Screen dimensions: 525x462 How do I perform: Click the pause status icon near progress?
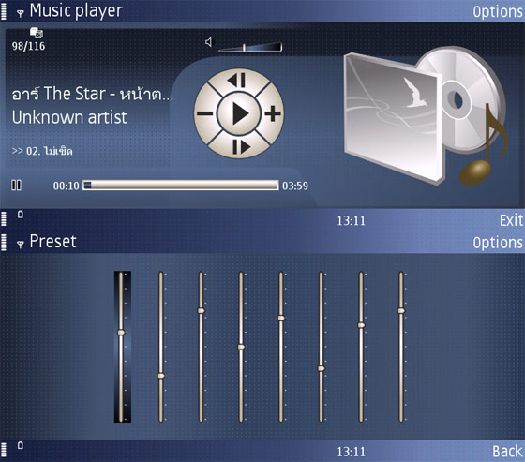pos(16,186)
